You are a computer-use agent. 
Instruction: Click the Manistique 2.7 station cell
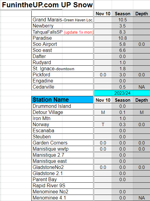(x=62, y=155)
